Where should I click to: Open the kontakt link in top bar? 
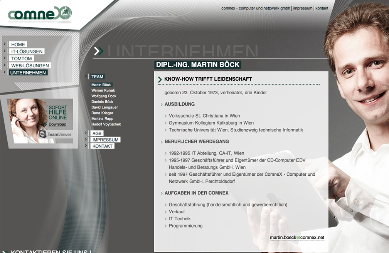[x=322, y=8]
